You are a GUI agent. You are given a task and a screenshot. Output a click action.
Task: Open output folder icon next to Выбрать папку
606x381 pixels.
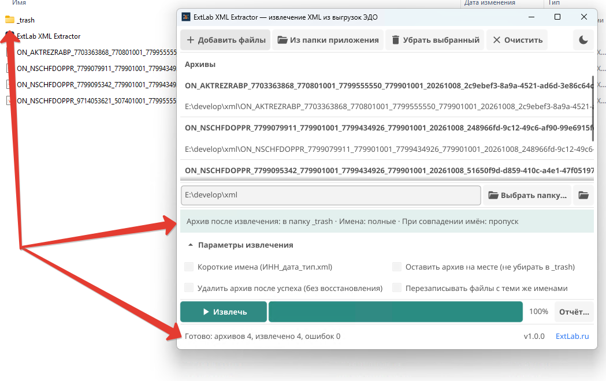click(583, 195)
